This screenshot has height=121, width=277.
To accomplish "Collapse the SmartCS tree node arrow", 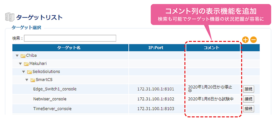I will point(27,80).
